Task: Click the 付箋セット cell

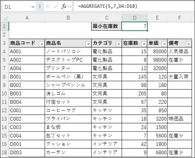Action: (x=68, y=102)
